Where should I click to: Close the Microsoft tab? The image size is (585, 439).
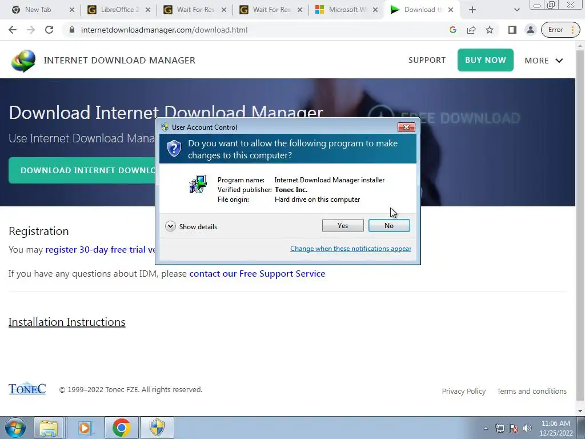(x=375, y=10)
